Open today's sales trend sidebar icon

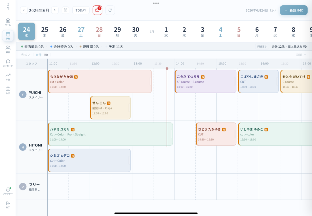pyautogui.click(x=8, y=77)
